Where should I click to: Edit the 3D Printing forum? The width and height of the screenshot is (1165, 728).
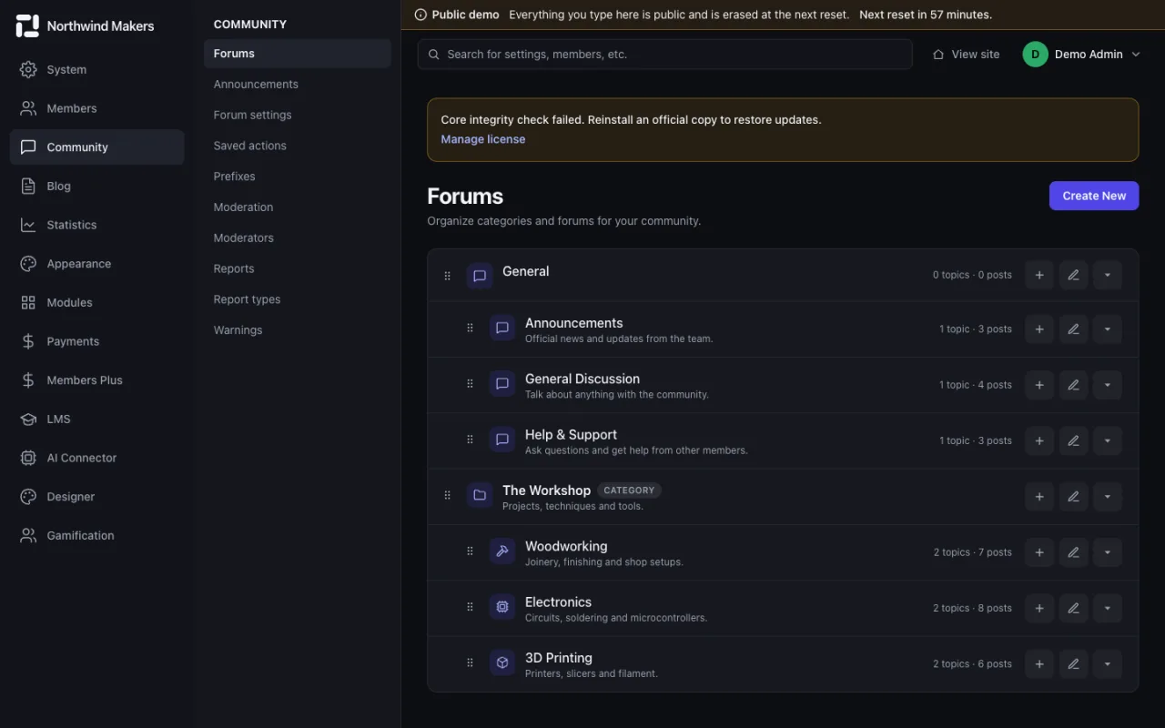pyautogui.click(x=1074, y=664)
